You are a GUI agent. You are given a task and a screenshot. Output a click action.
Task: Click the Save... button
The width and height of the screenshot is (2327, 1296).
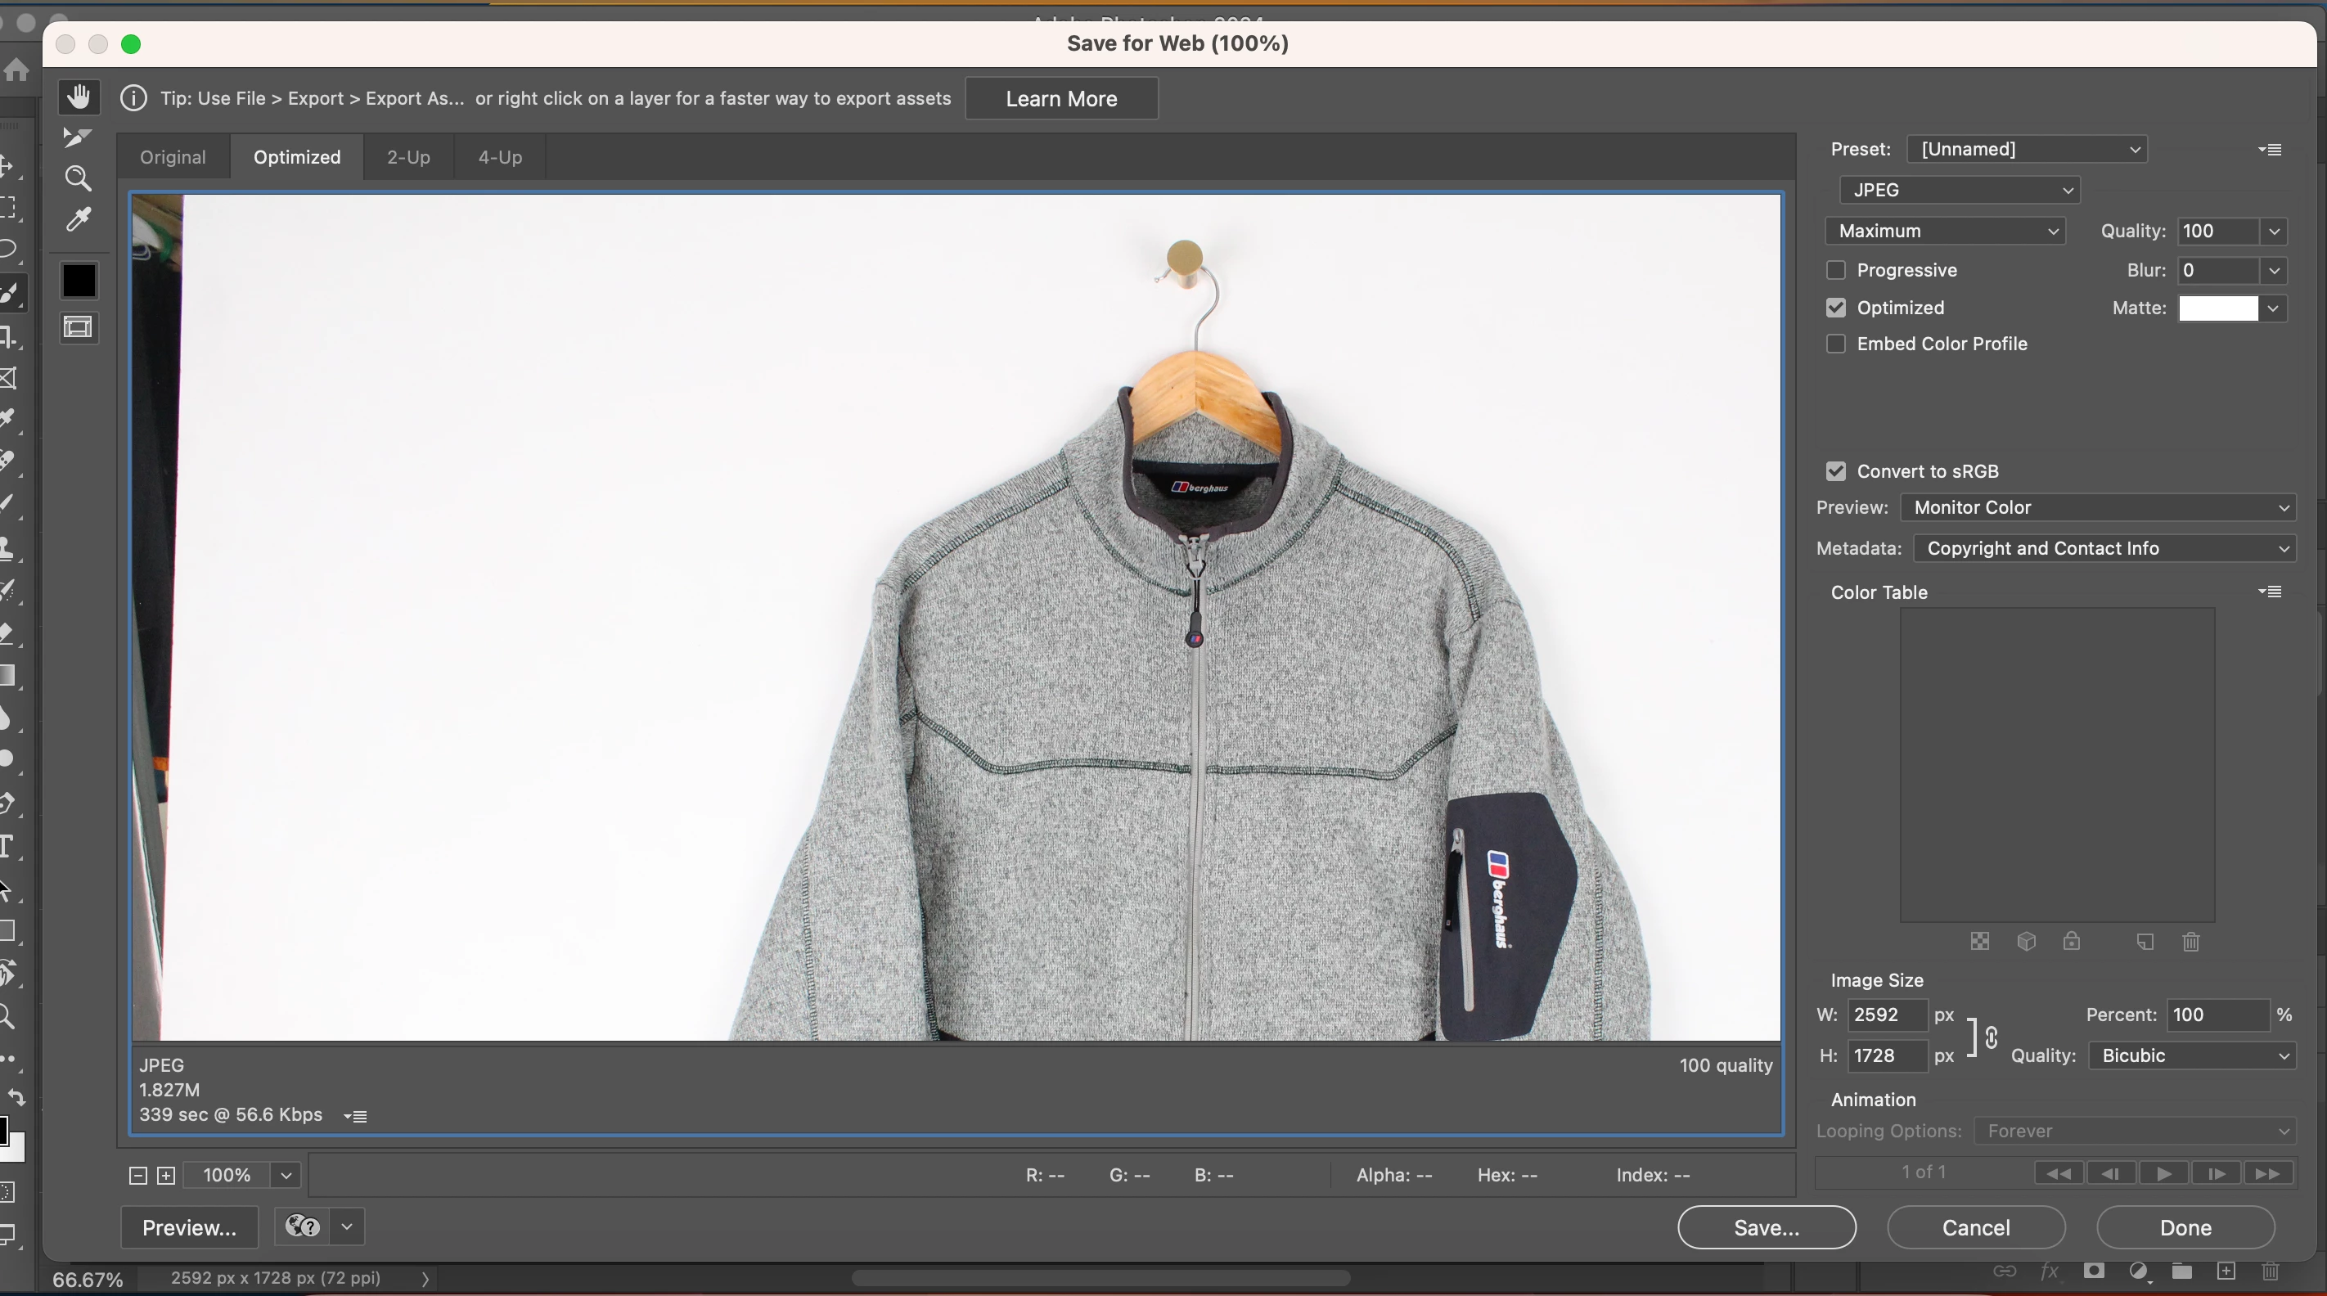(x=1766, y=1227)
